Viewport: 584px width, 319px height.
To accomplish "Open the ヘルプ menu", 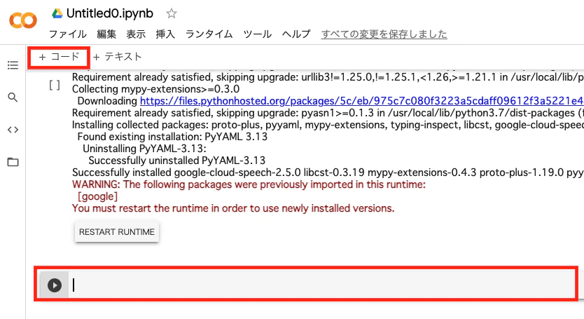I will [296, 34].
